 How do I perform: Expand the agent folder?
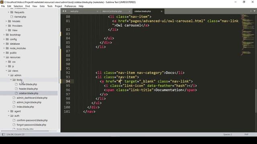click(8, 111)
